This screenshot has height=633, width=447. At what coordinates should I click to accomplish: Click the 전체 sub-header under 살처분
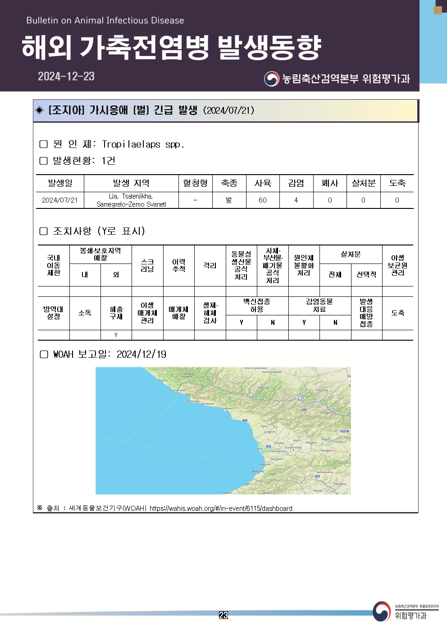[335, 274]
